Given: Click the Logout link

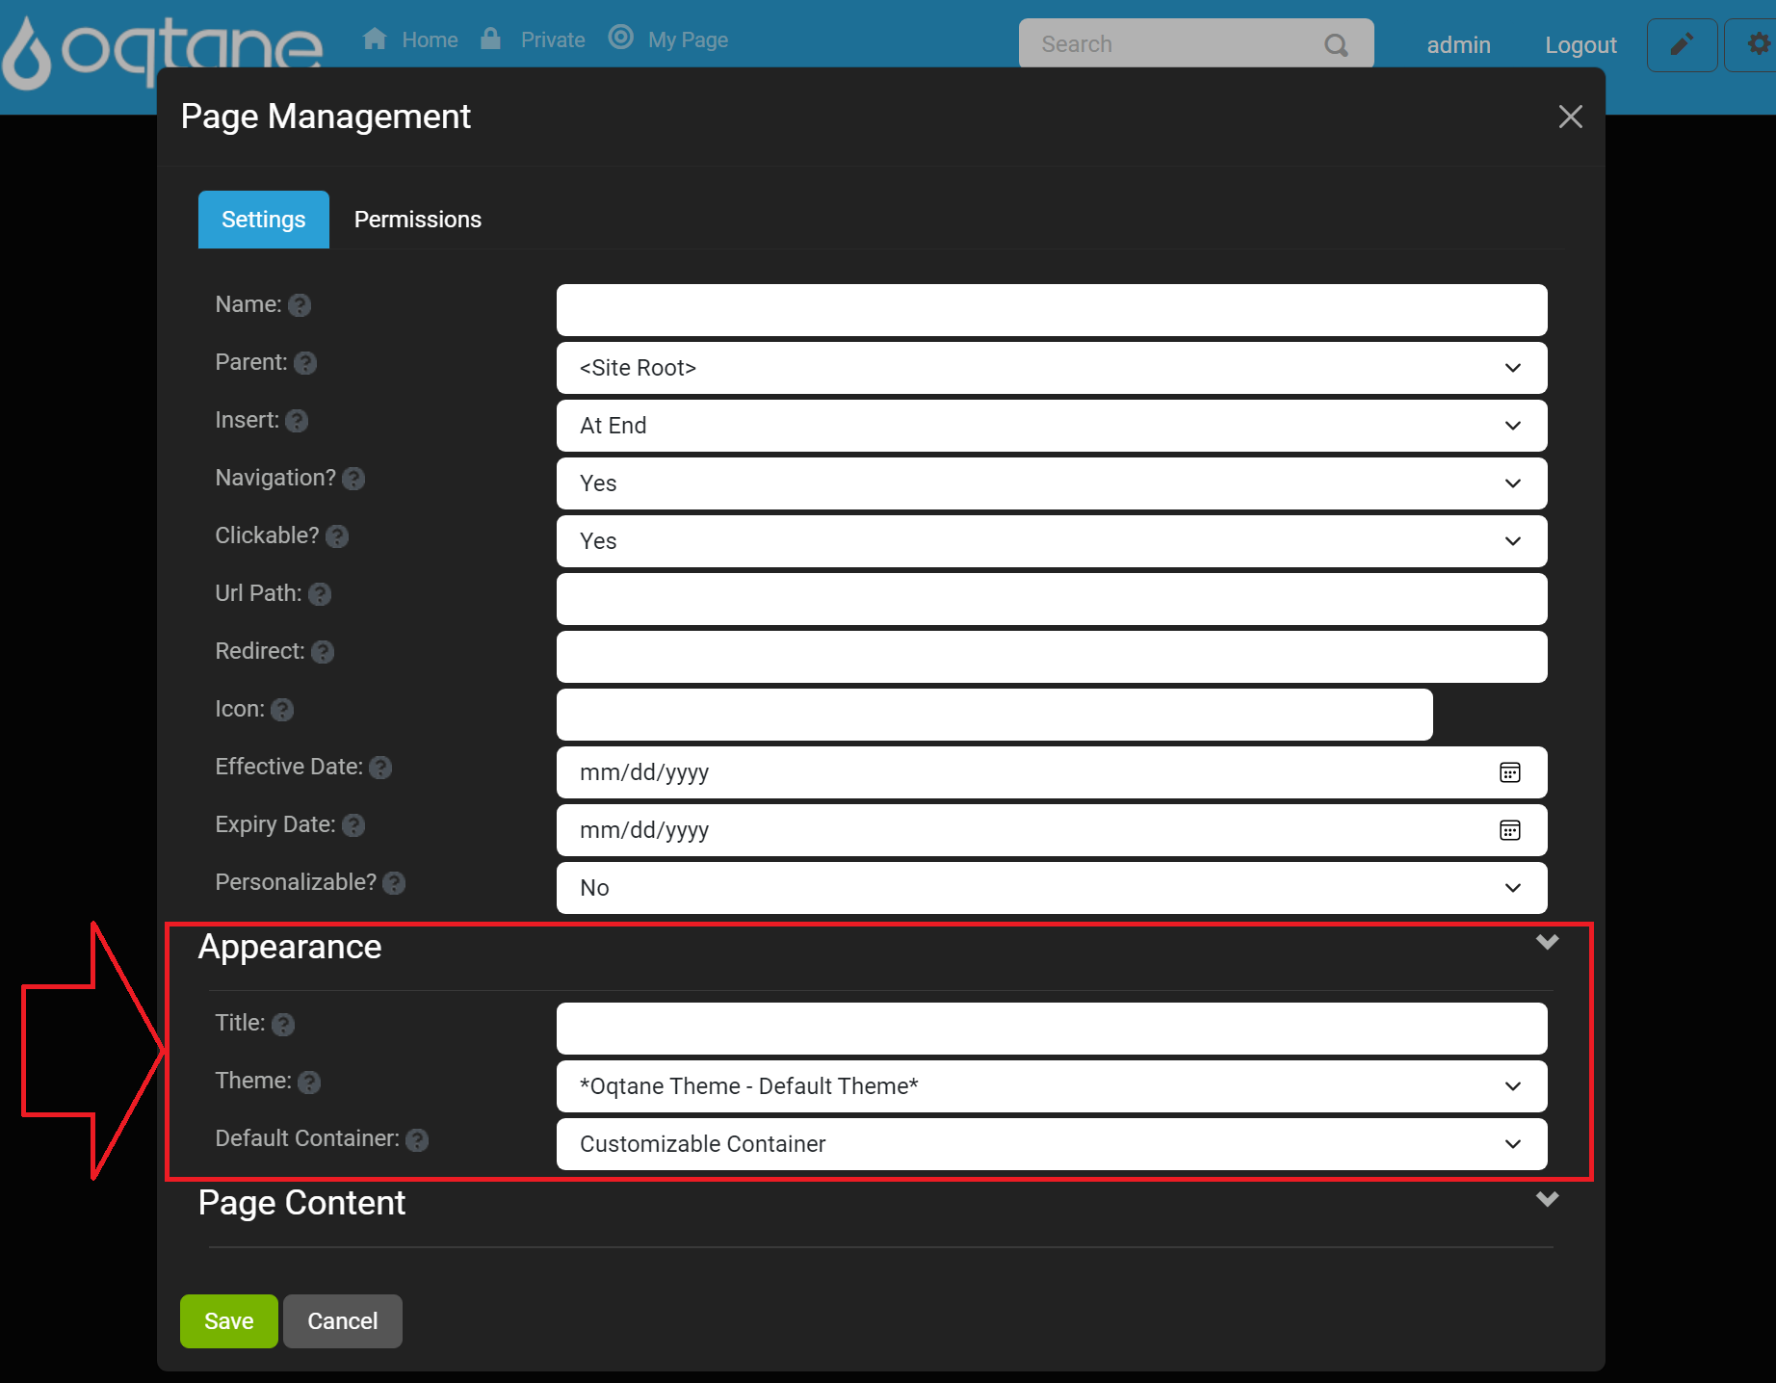Looking at the screenshot, I should [x=1580, y=45].
